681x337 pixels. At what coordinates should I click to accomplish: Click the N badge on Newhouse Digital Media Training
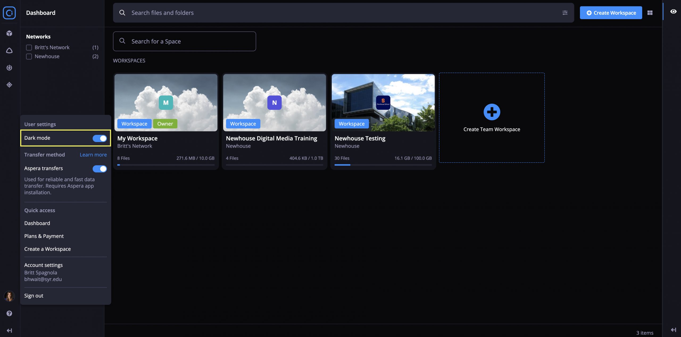pyautogui.click(x=274, y=103)
